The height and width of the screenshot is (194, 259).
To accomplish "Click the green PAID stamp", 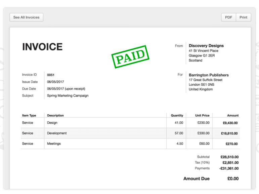I will [130, 56].
